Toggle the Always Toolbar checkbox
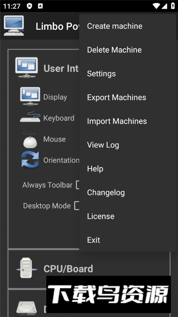This screenshot has height=317, width=178. click(78, 185)
